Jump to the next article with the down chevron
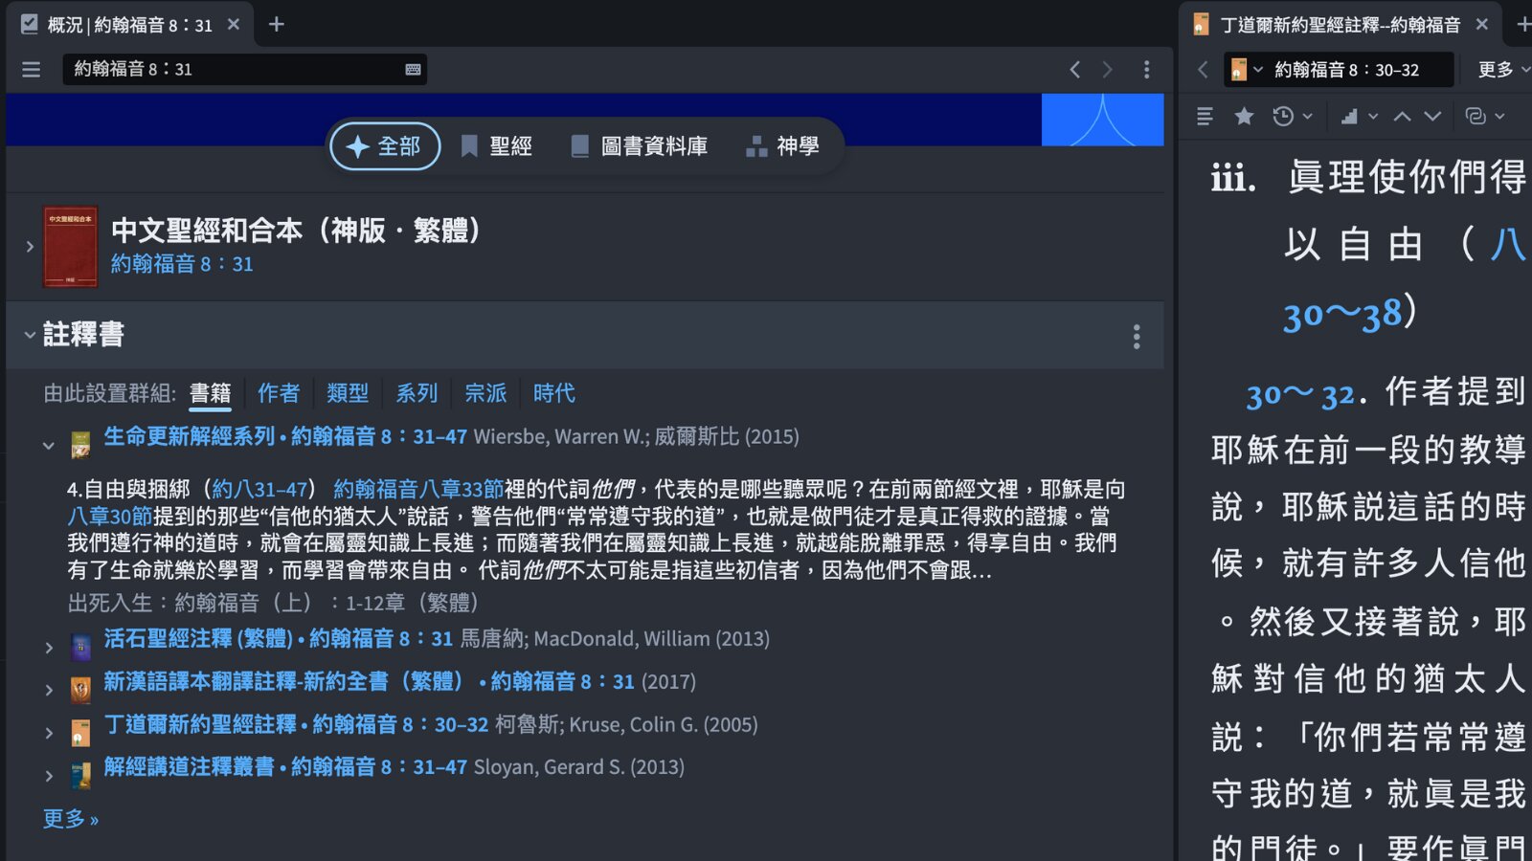The image size is (1532, 861). [x=1431, y=116]
